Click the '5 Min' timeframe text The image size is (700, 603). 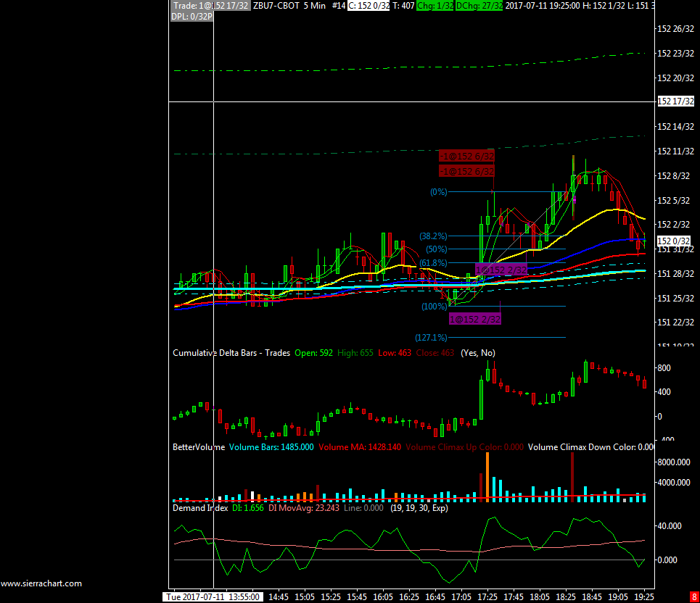(315, 5)
